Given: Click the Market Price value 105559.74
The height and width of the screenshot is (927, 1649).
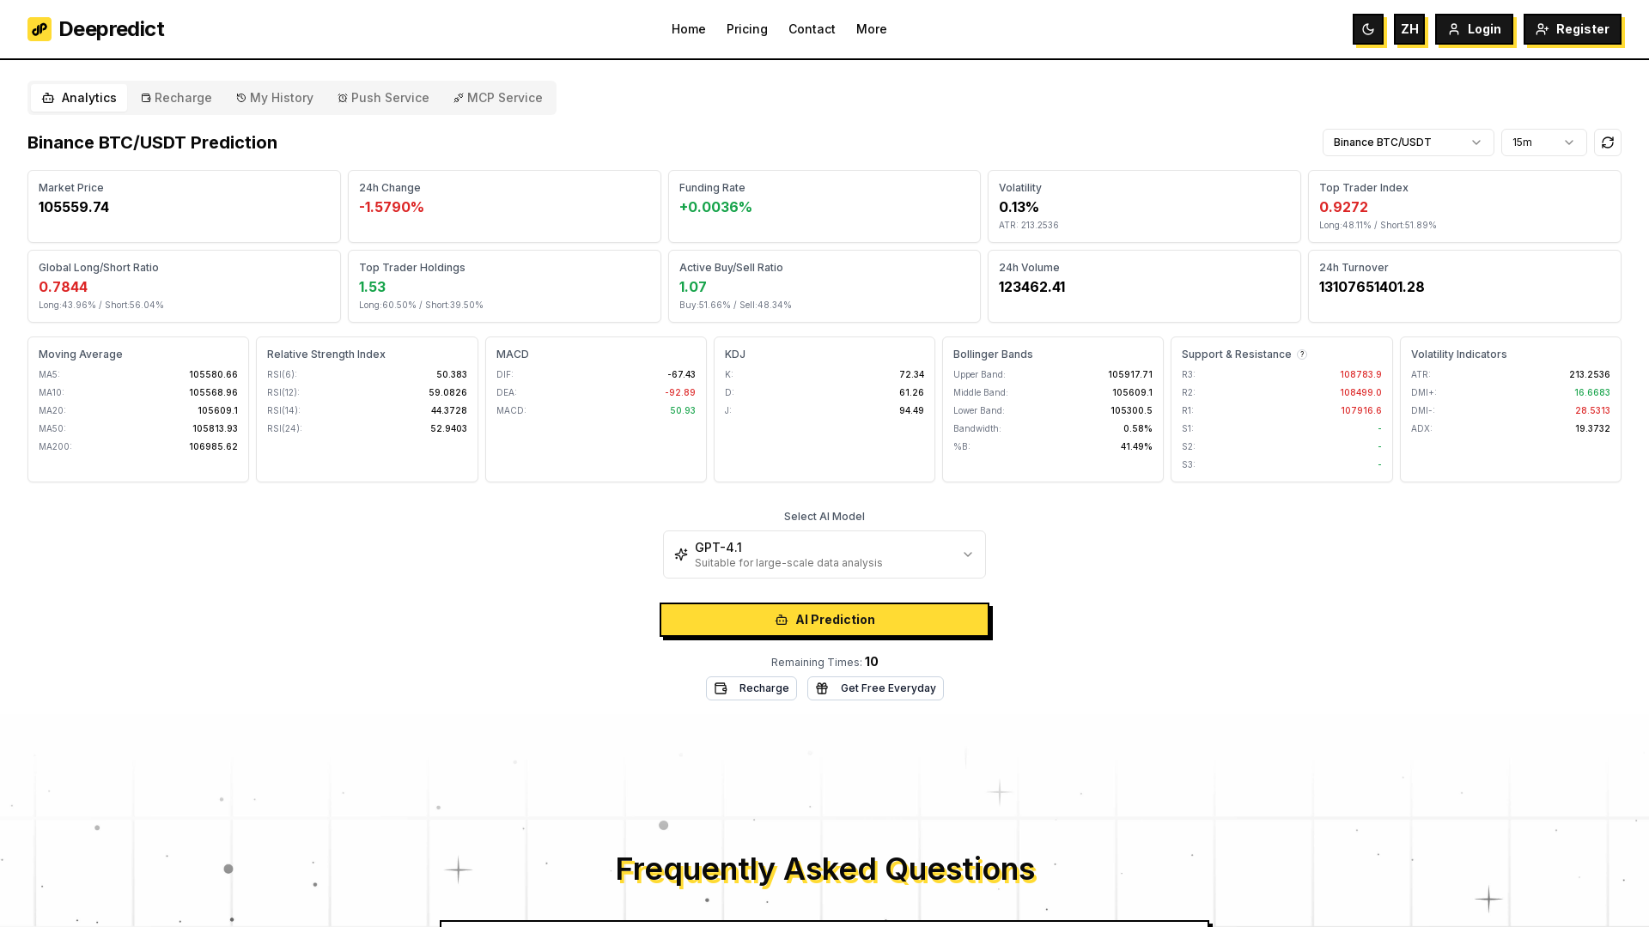Looking at the screenshot, I should [74, 207].
